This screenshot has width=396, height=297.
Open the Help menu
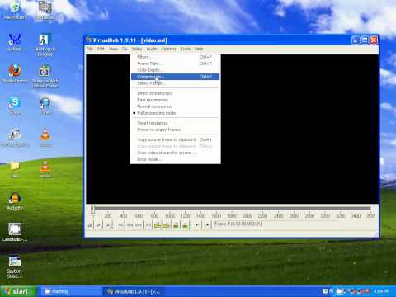pos(199,49)
